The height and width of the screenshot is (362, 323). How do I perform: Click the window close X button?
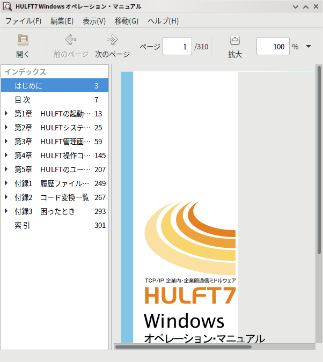point(316,6)
